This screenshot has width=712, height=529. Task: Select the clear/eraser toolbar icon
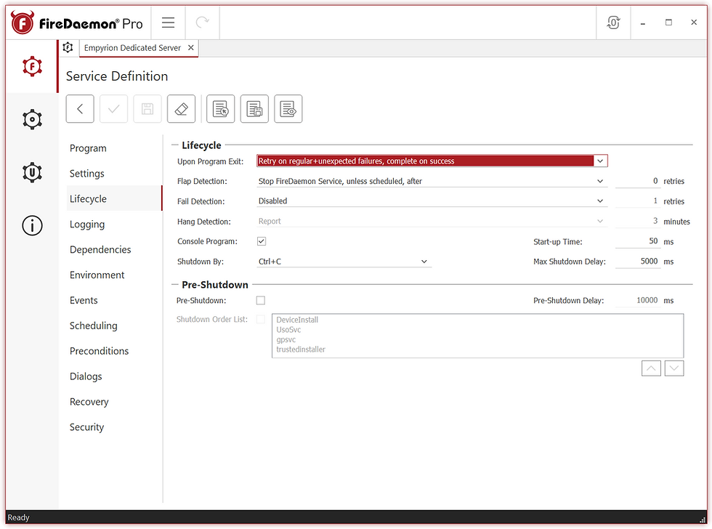point(181,108)
